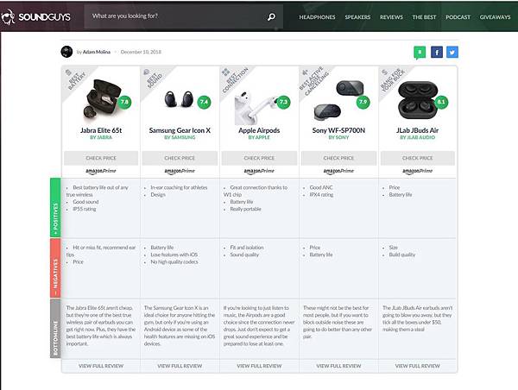Click the Jabra Elite 65t title
This screenshot has height=390, width=518.
[x=101, y=130]
